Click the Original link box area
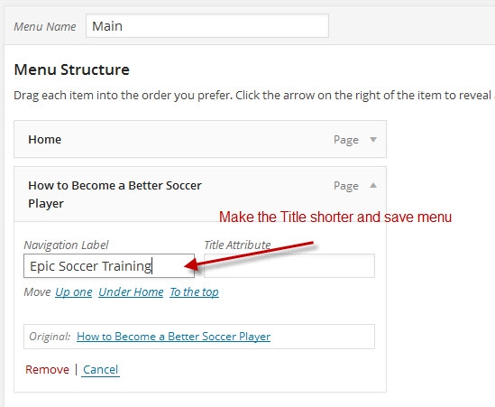Screen dimensions: 495x407 [199, 337]
